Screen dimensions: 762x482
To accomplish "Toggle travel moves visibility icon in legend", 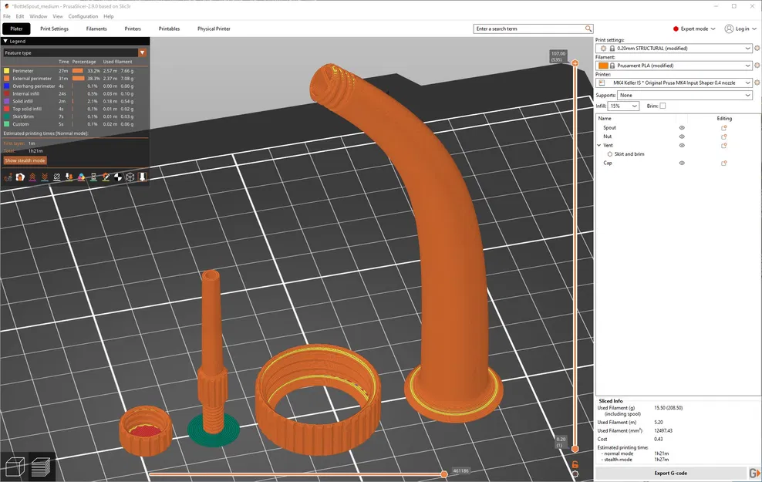I will click(8, 177).
